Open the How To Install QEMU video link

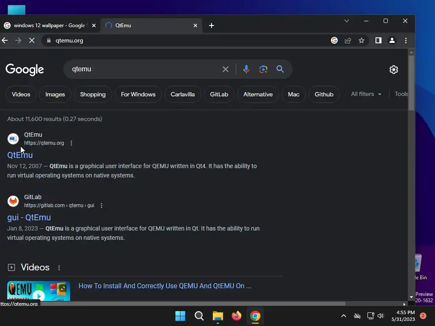[165, 286]
